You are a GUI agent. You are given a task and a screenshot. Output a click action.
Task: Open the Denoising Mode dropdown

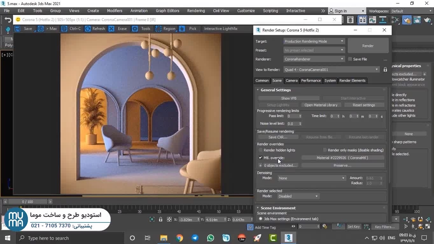pyautogui.click(x=311, y=178)
